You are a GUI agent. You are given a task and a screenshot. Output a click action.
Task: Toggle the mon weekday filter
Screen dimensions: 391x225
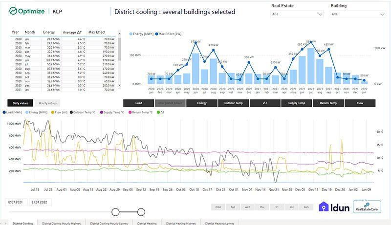point(218,207)
